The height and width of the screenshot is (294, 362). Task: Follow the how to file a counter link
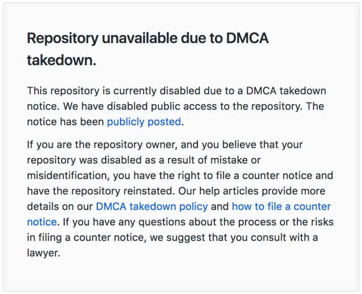coord(281,206)
